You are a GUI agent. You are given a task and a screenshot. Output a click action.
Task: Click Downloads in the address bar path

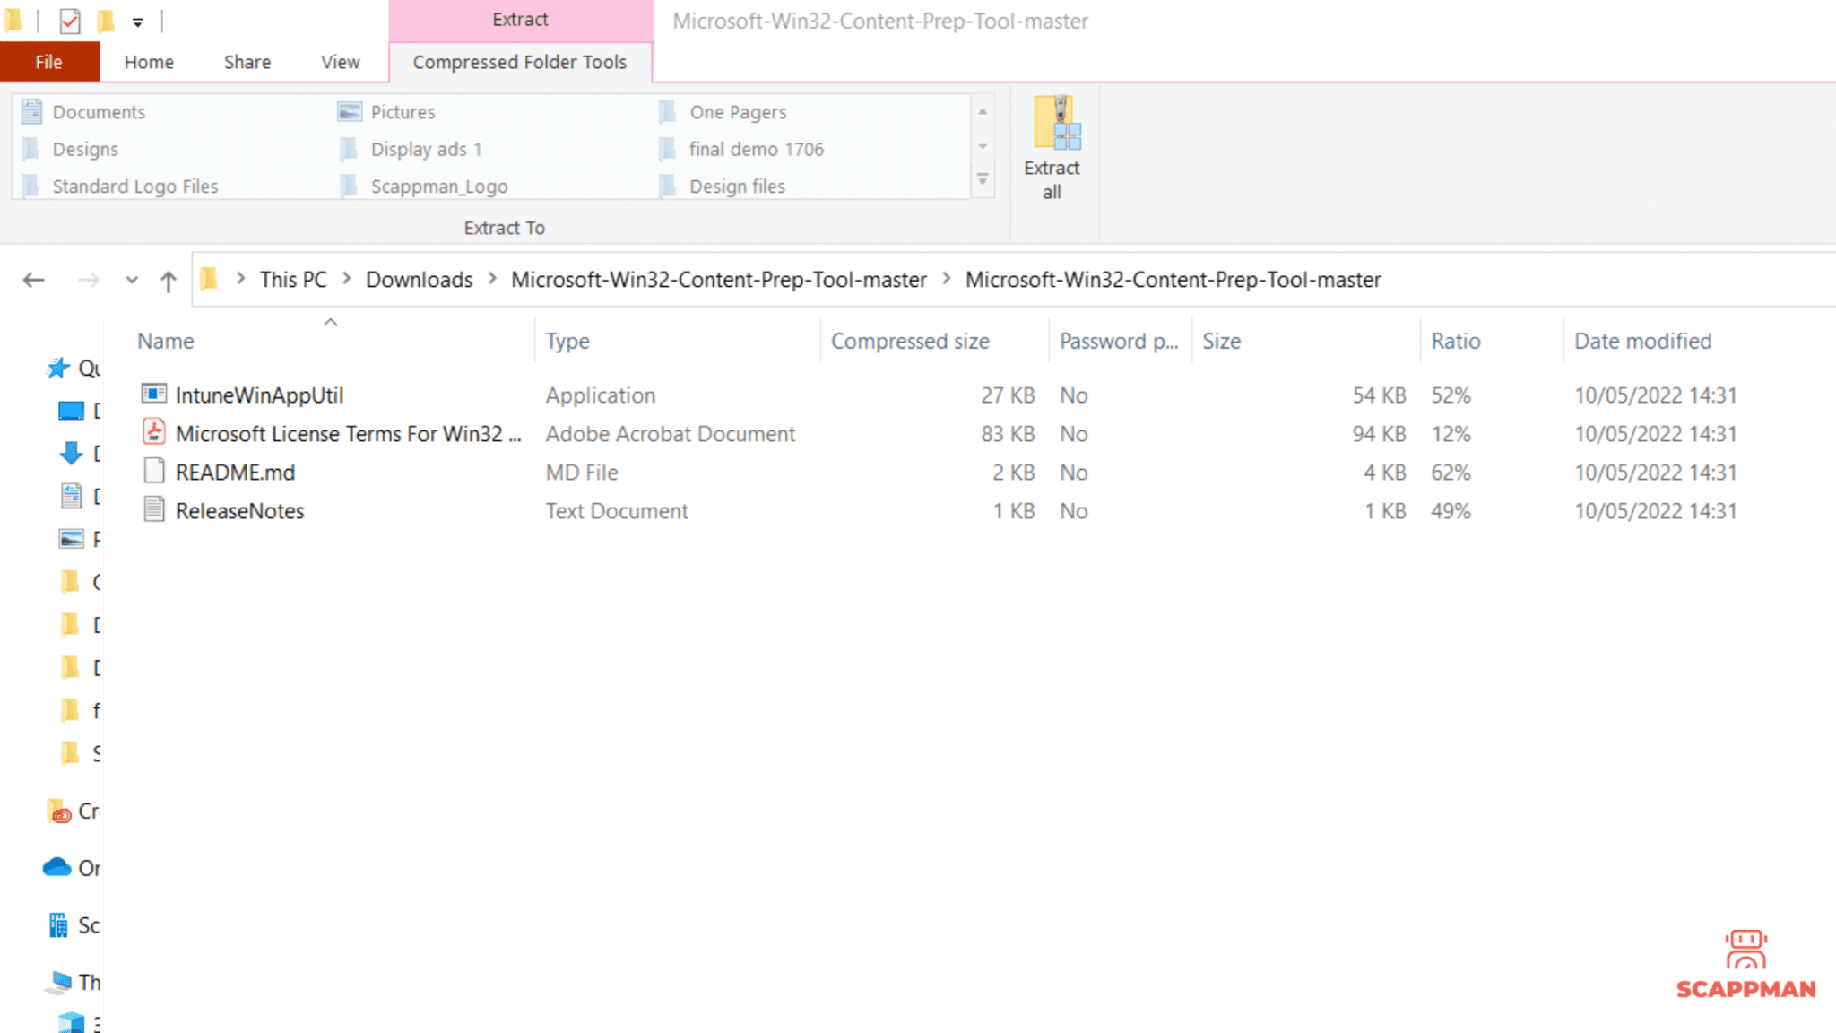[x=418, y=279]
